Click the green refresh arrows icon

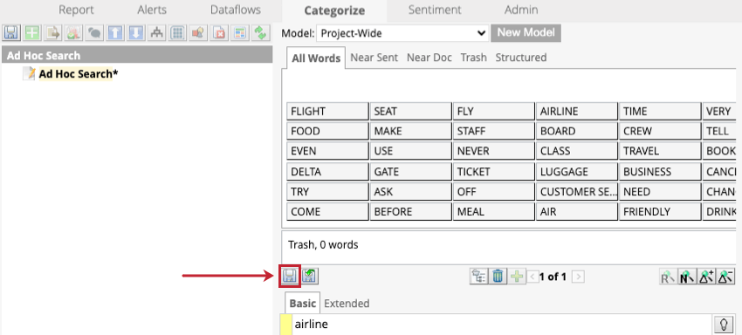pyautogui.click(x=260, y=32)
